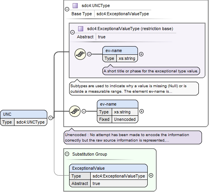This screenshot has height=192, width=209.
Task: Select the ExceptionalValue element header
Action: pyautogui.click(x=108, y=168)
